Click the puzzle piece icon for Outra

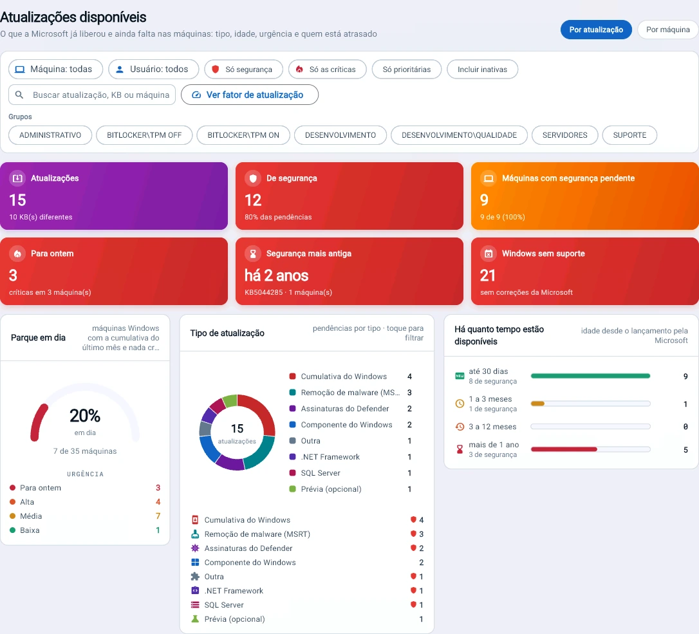point(195,577)
